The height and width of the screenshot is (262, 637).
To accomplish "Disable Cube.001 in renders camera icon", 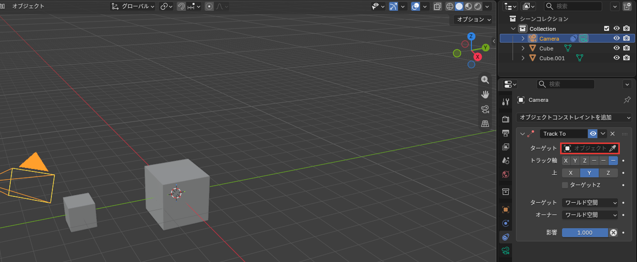I will (x=626, y=58).
